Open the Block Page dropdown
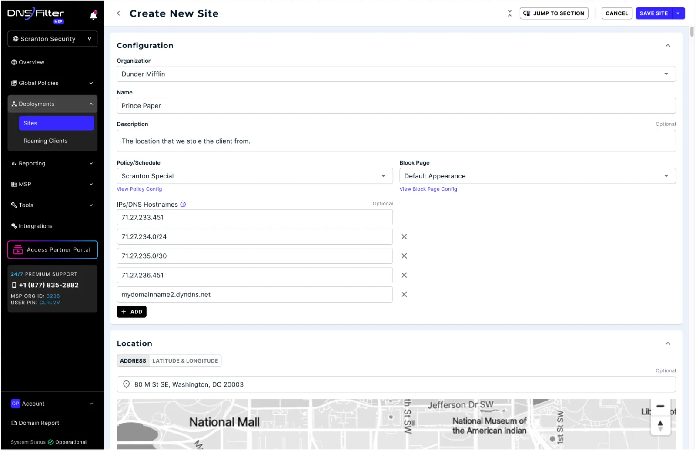696x451 pixels. [537, 176]
